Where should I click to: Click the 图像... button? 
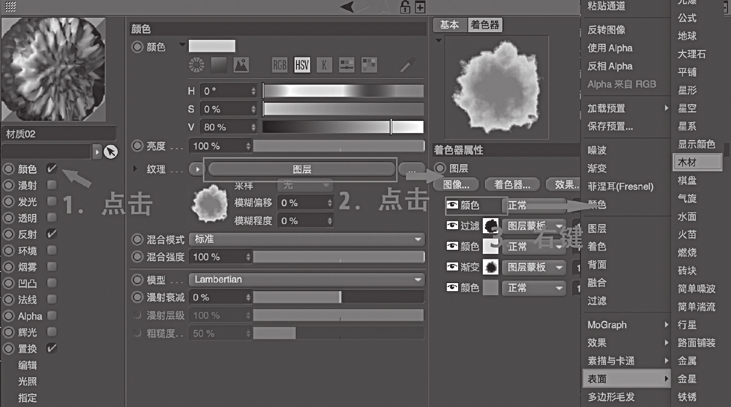[x=456, y=185]
